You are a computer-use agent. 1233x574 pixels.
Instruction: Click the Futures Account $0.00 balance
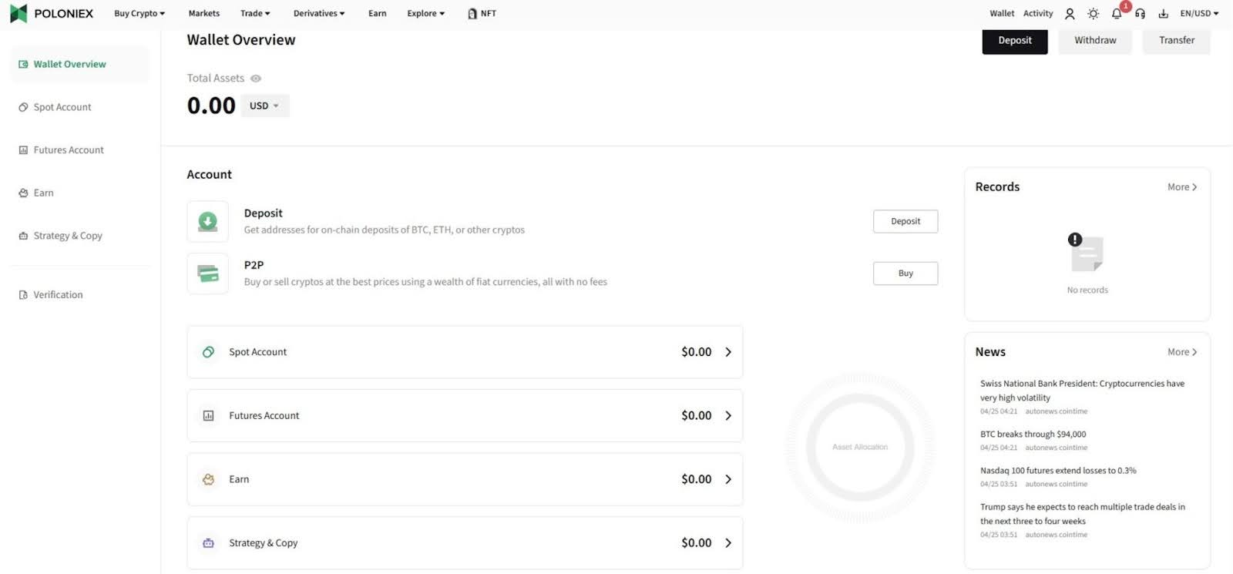(697, 416)
